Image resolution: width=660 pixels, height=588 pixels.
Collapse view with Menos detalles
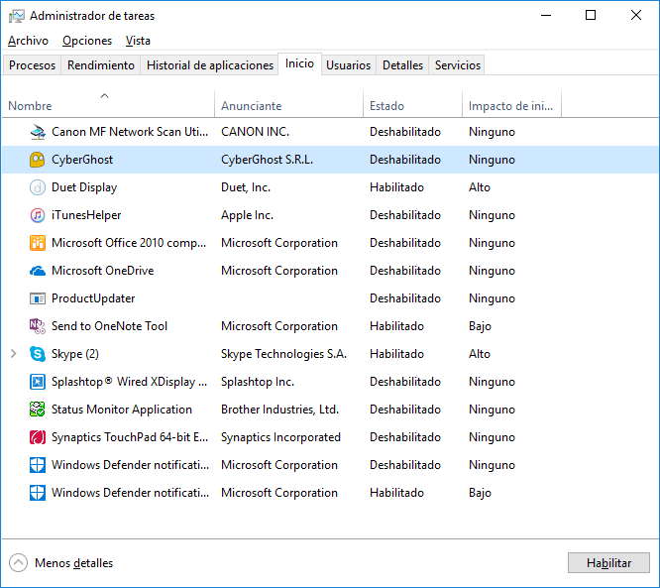pos(62,563)
